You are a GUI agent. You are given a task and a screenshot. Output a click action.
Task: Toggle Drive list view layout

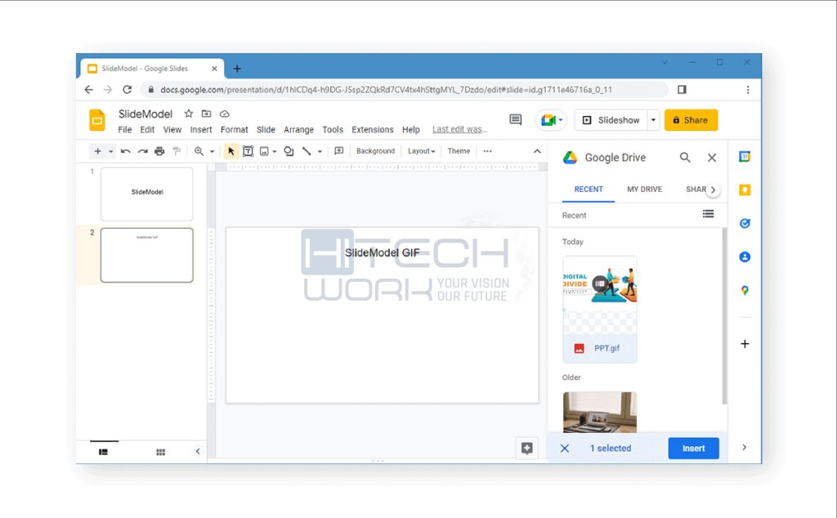[x=708, y=214]
